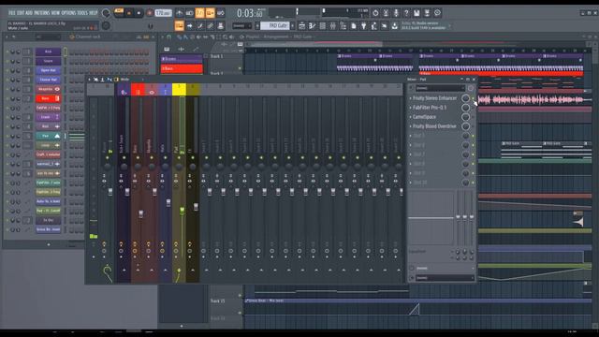Mute the Kick channel green LED
This screenshot has width=599, height=337.
[7, 51]
